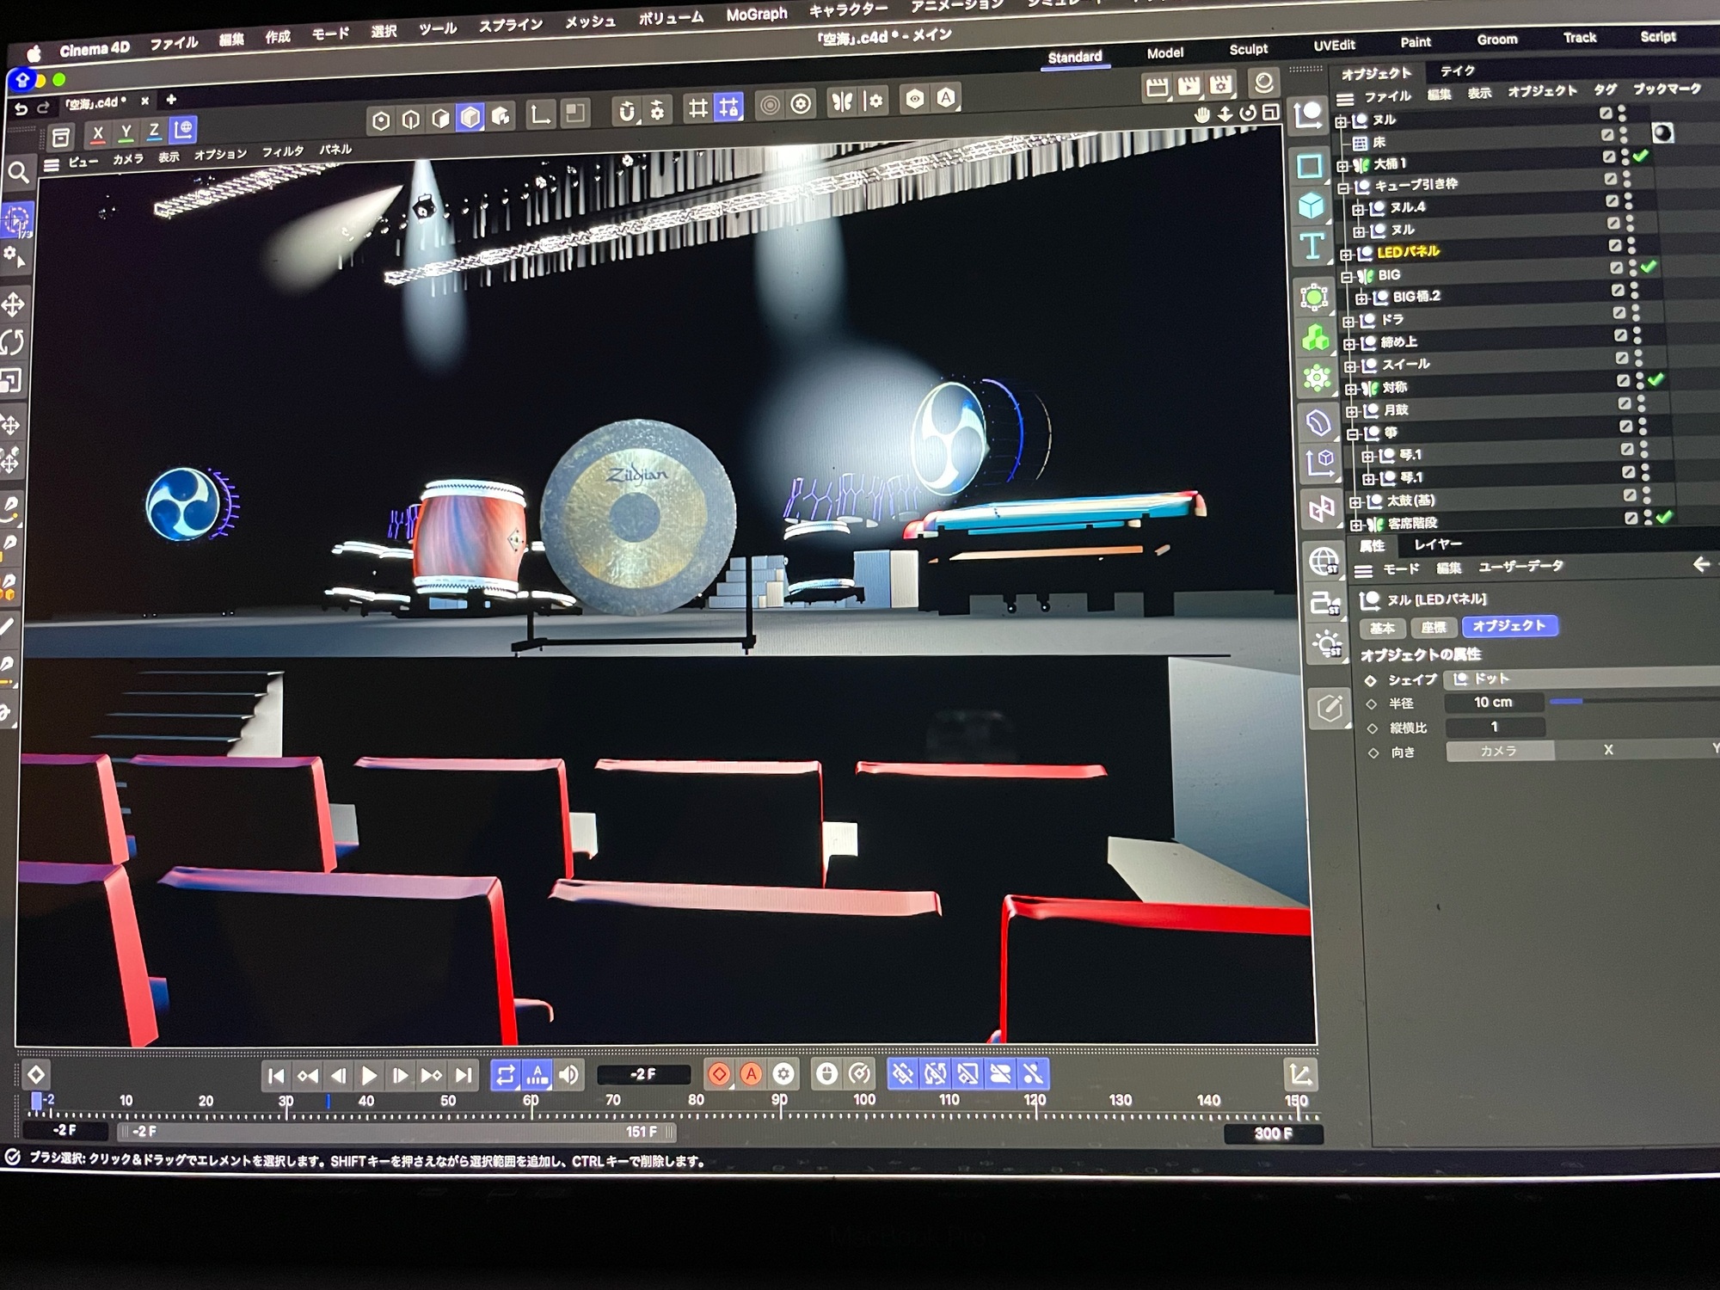Expand the 月鼓 object

(x=1352, y=412)
